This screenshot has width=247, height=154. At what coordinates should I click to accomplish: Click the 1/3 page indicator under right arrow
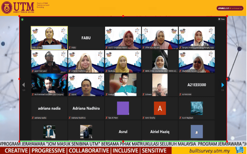coord(222,90)
